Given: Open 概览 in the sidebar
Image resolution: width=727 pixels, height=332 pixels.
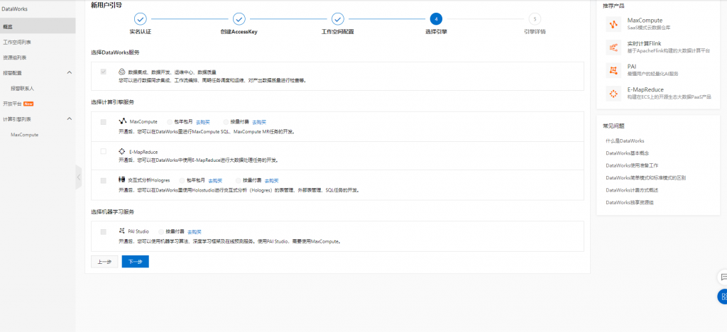Looking at the screenshot, I should (x=38, y=26).
